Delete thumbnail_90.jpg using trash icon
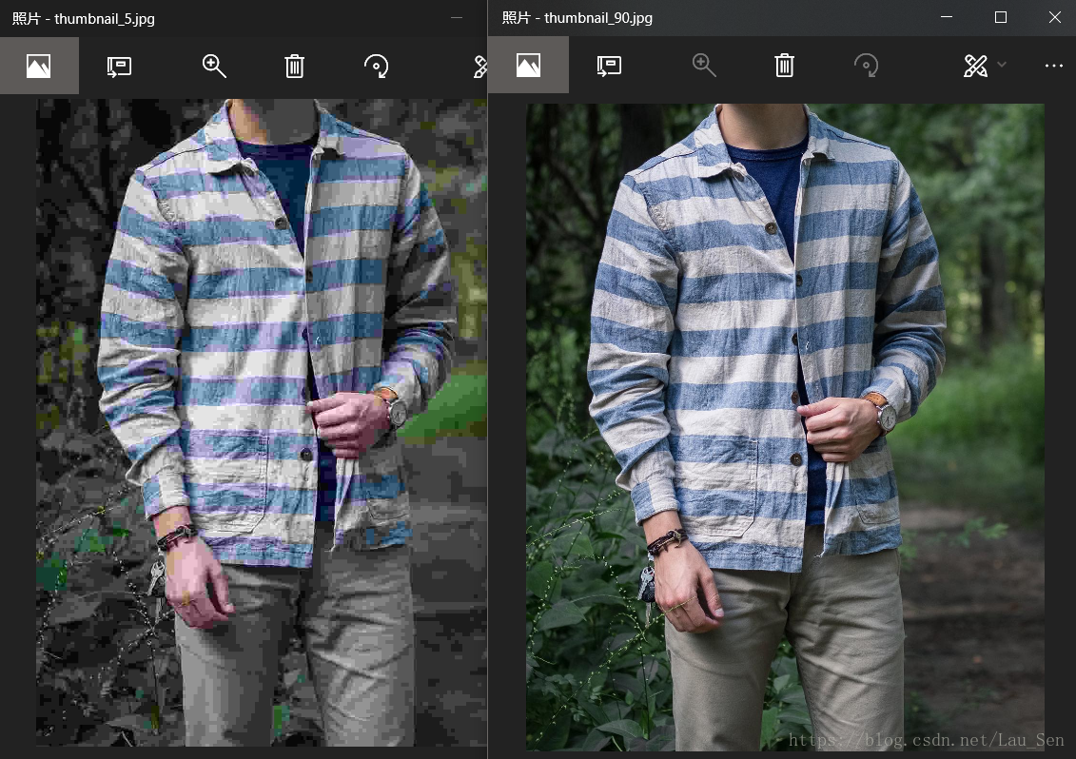Screen dimensions: 1076x759 (x=784, y=66)
